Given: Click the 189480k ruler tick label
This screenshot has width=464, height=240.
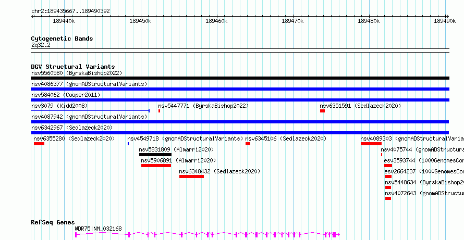Looking at the screenshot, I should 369,21.
